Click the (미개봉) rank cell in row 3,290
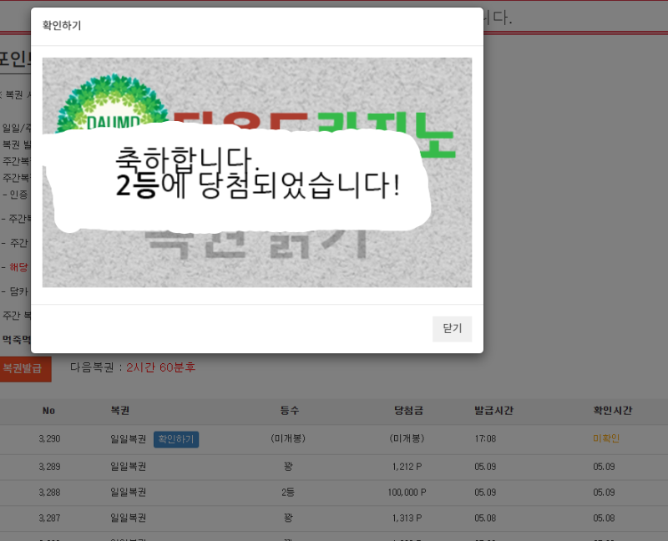Viewport: 668px width, 541px height. pos(288,439)
